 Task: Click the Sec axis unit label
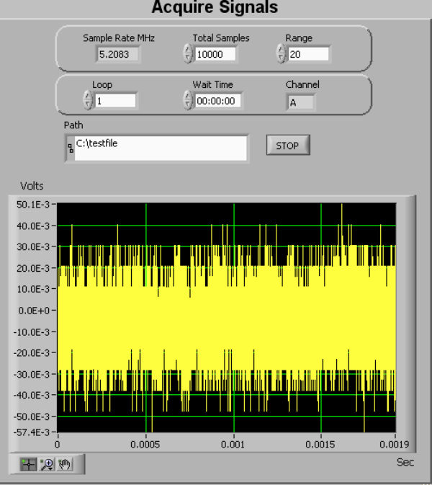coord(405,463)
